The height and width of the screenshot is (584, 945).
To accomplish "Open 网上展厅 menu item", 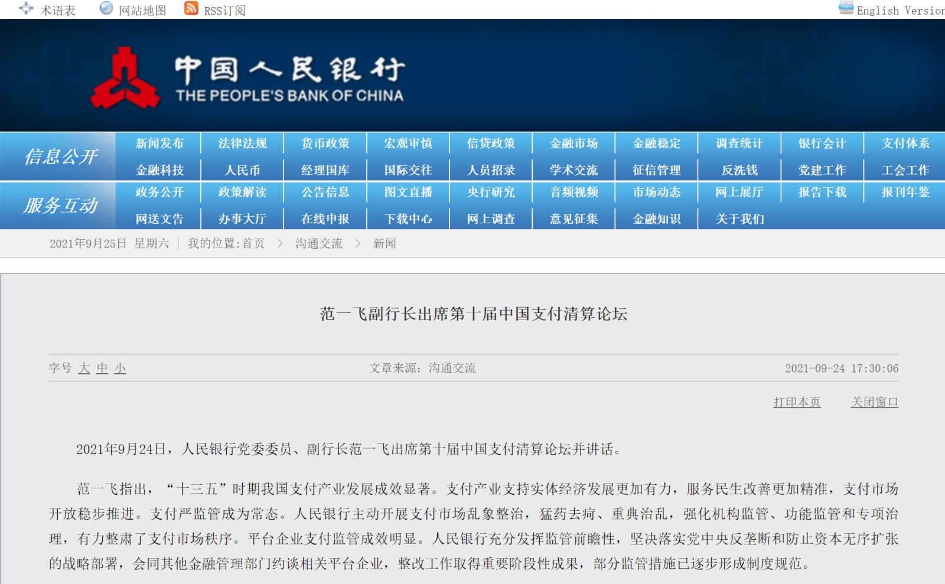I will (739, 193).
